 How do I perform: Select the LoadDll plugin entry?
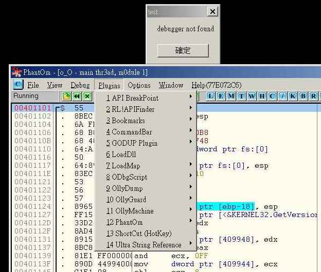point(146,154)
